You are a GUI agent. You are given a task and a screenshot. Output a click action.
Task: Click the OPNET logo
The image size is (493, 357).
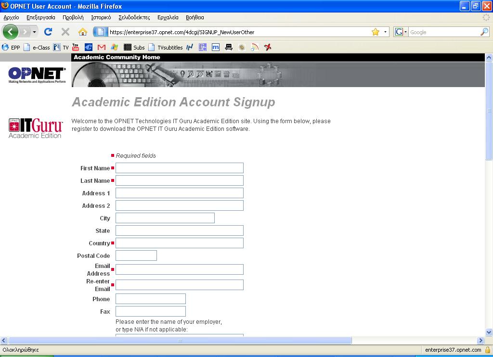[37, 75]
